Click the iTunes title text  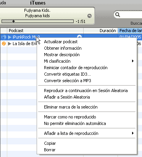[x=38, y=3]
